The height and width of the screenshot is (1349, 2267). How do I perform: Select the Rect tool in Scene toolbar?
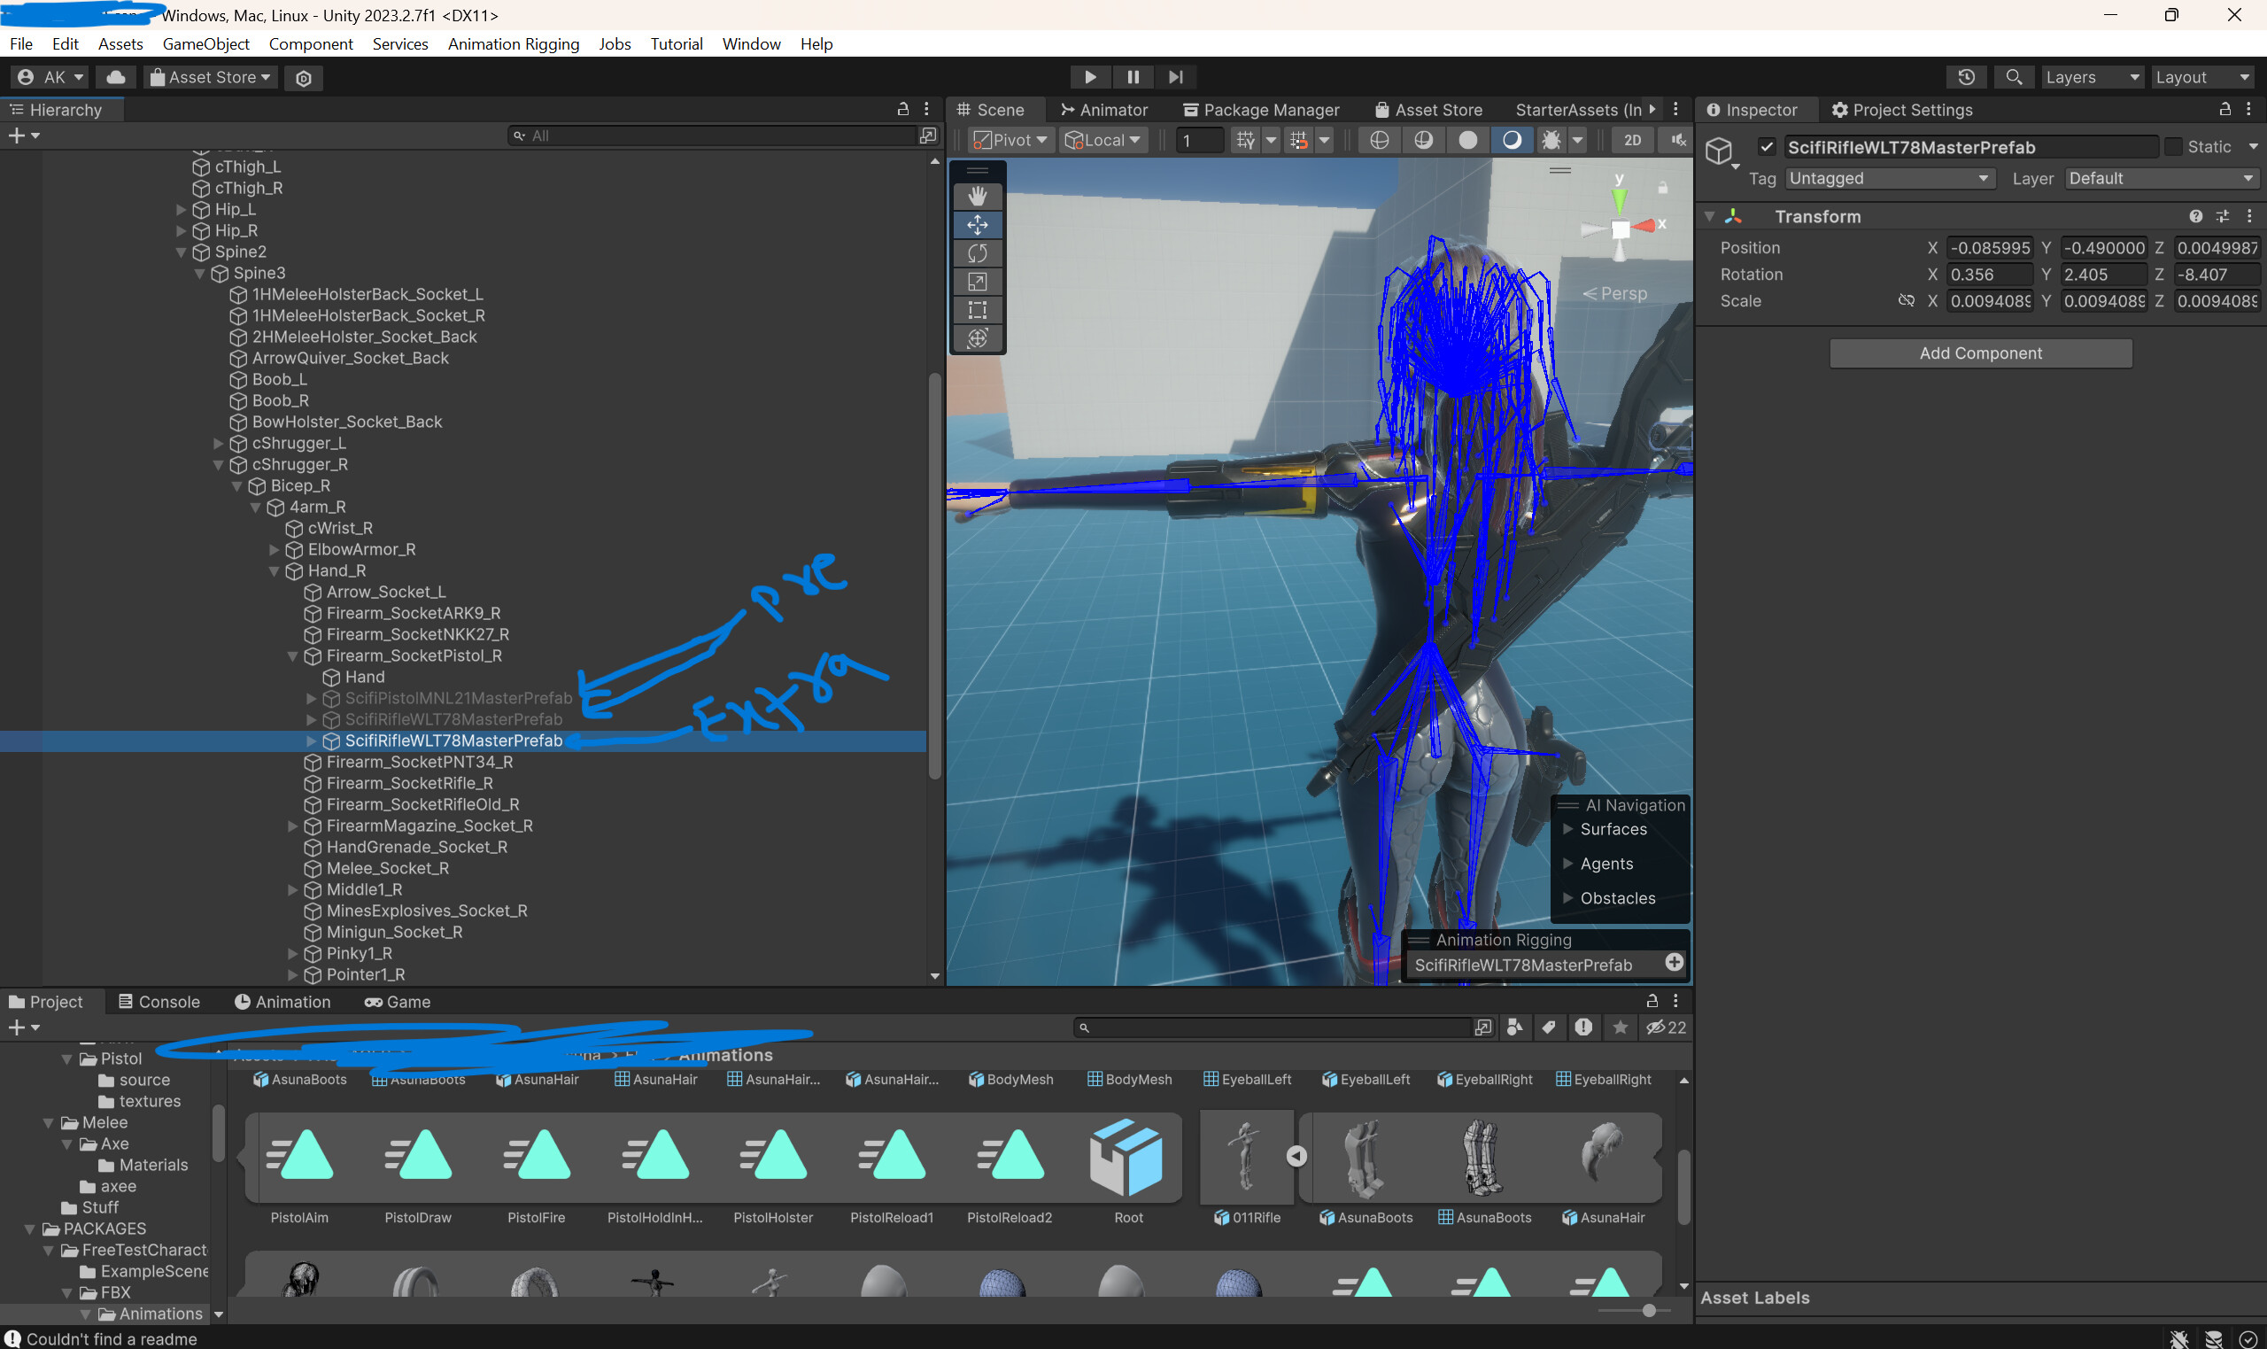pos(978,309)
